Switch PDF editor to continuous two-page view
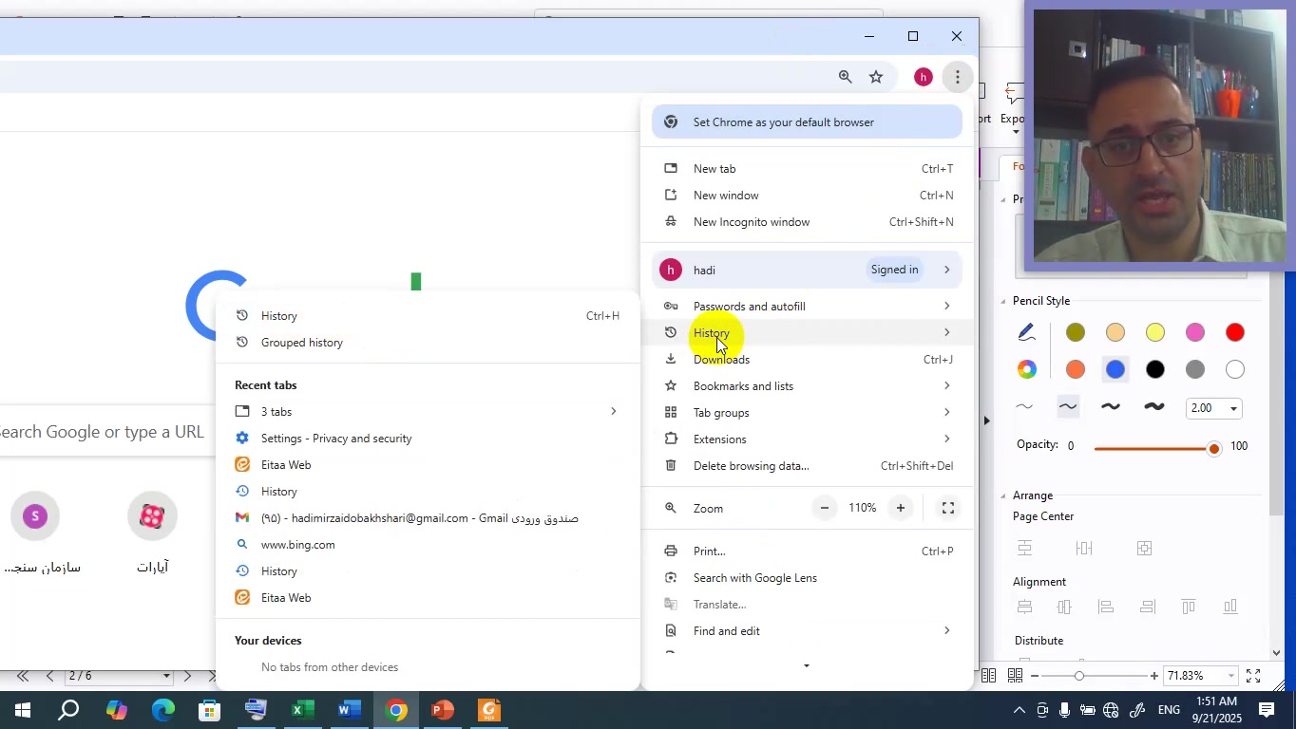 [x=1015, y=675]
